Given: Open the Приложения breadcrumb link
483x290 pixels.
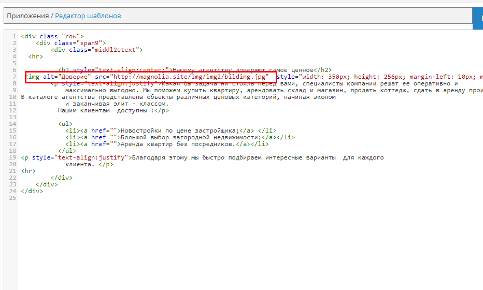Looking at the screenshot, I should pyautogui.click(x=27, y=16).
